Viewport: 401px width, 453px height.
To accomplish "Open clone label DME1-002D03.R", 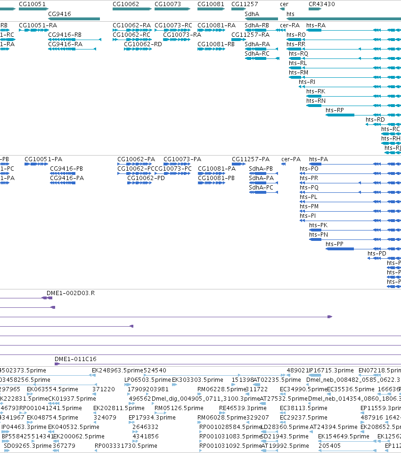I will tap(71, 293).
